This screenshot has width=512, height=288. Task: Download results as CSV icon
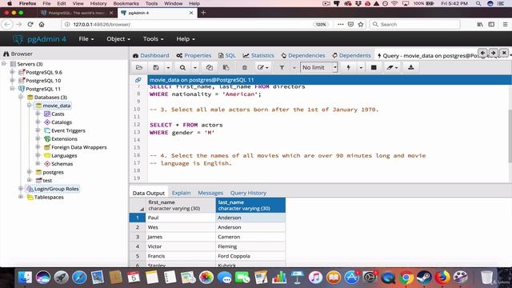pos(411,67)
